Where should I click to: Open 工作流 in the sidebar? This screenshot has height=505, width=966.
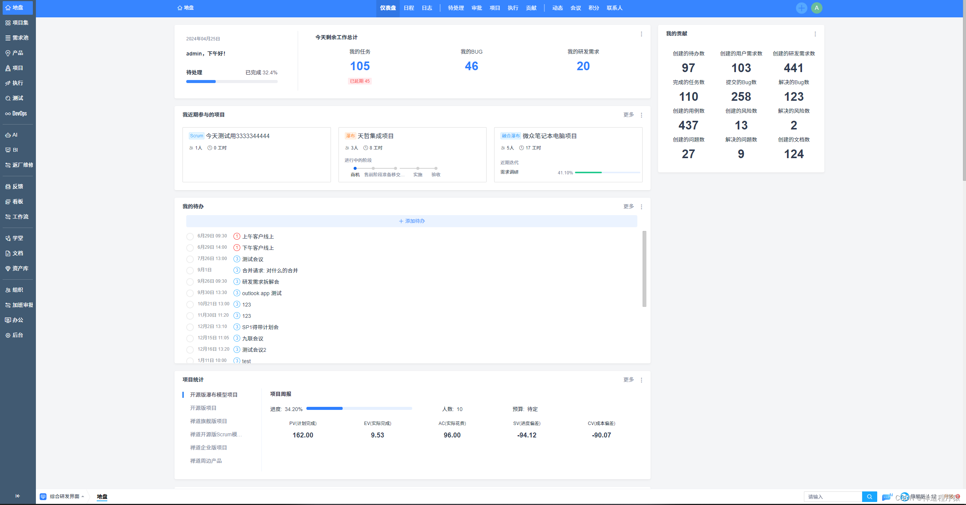(x=17, y=217)
